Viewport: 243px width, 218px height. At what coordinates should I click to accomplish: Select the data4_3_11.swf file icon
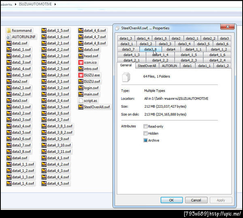(44, 152)
